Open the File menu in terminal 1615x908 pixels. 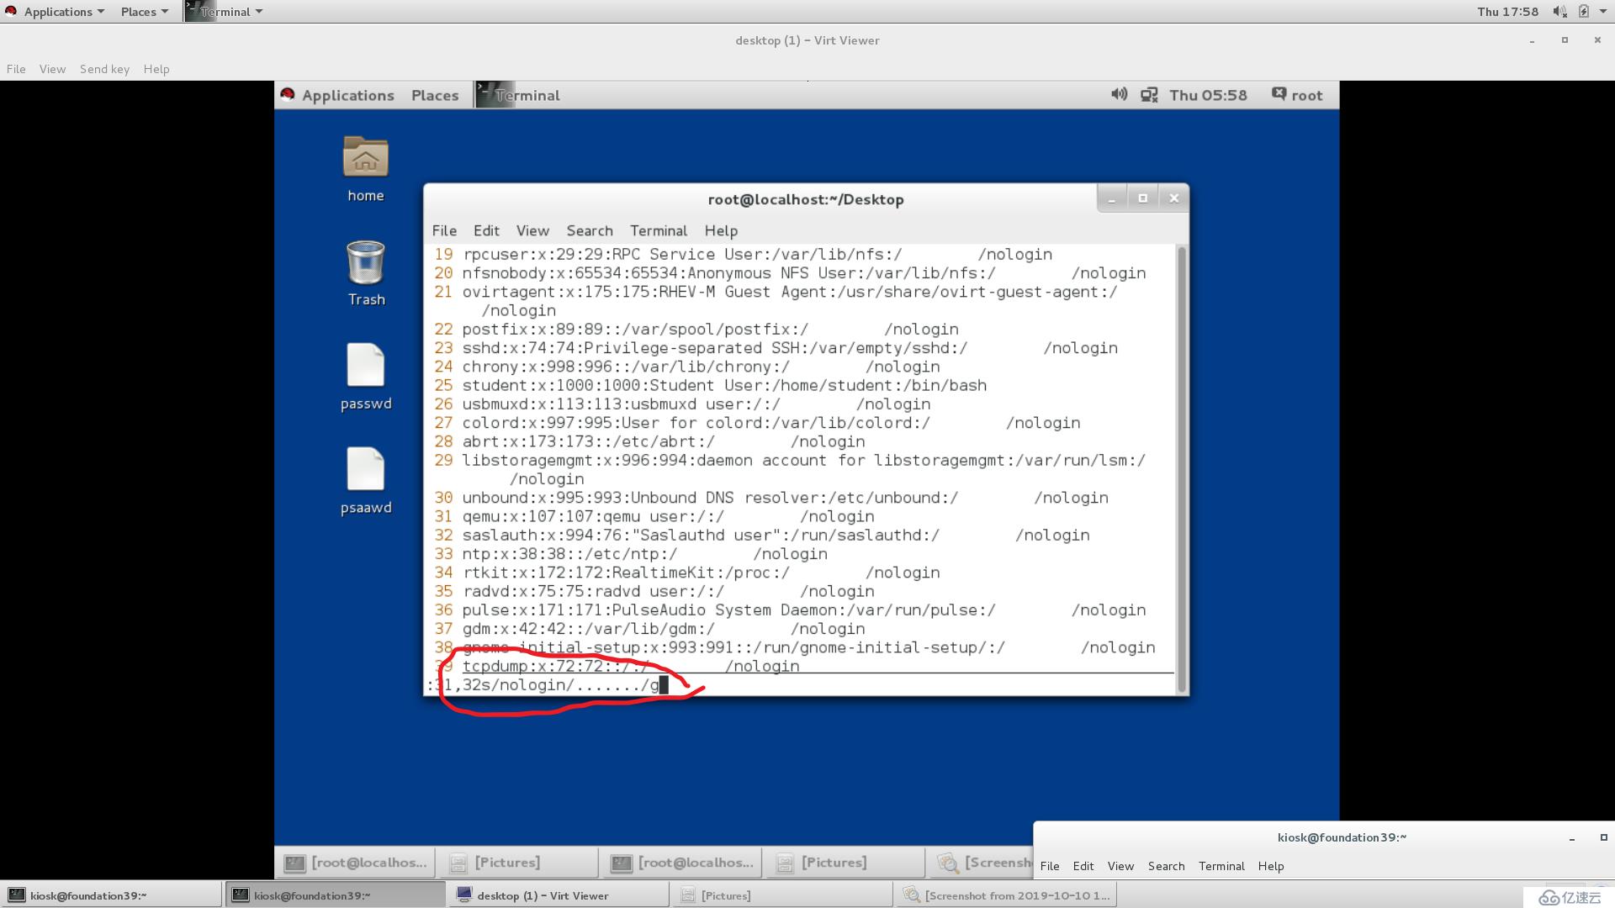[445, 230]
